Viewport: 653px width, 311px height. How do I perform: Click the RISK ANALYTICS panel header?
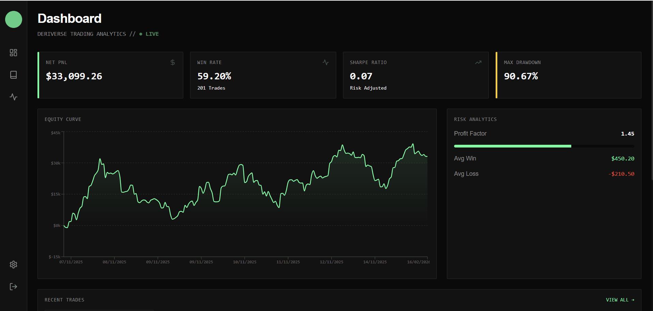(x=475, y=119)
